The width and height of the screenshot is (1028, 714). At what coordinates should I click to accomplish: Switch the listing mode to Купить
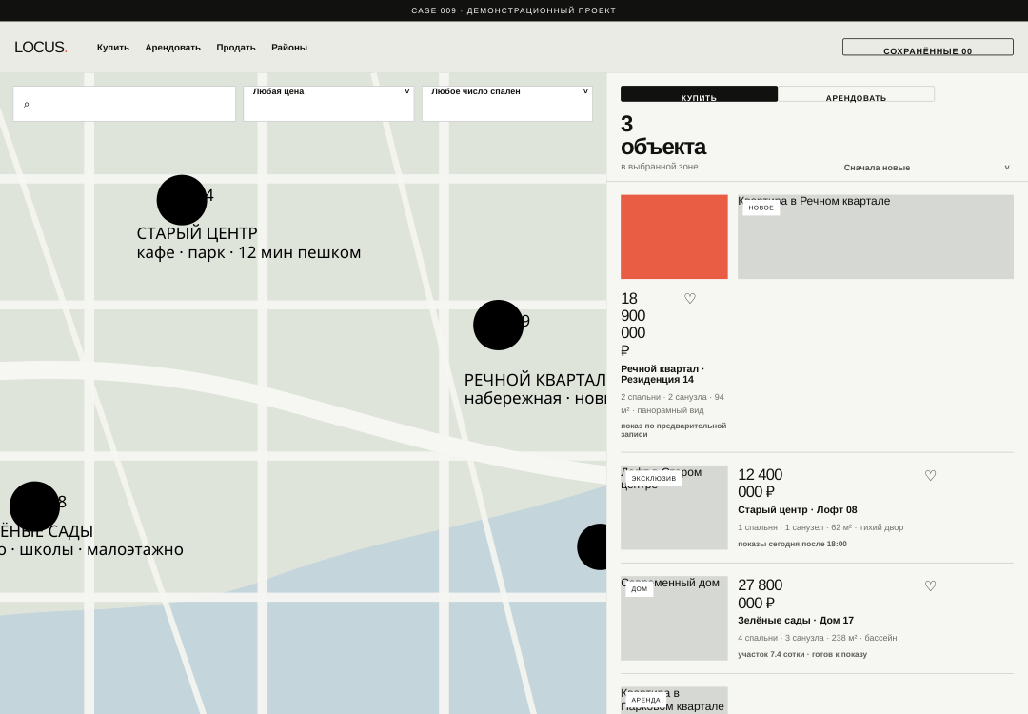tap(699, 93)
